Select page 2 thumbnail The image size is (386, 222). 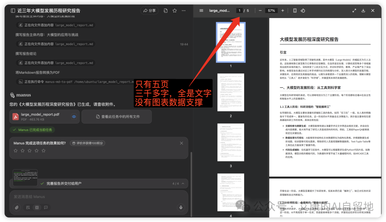tap(231, 92)
